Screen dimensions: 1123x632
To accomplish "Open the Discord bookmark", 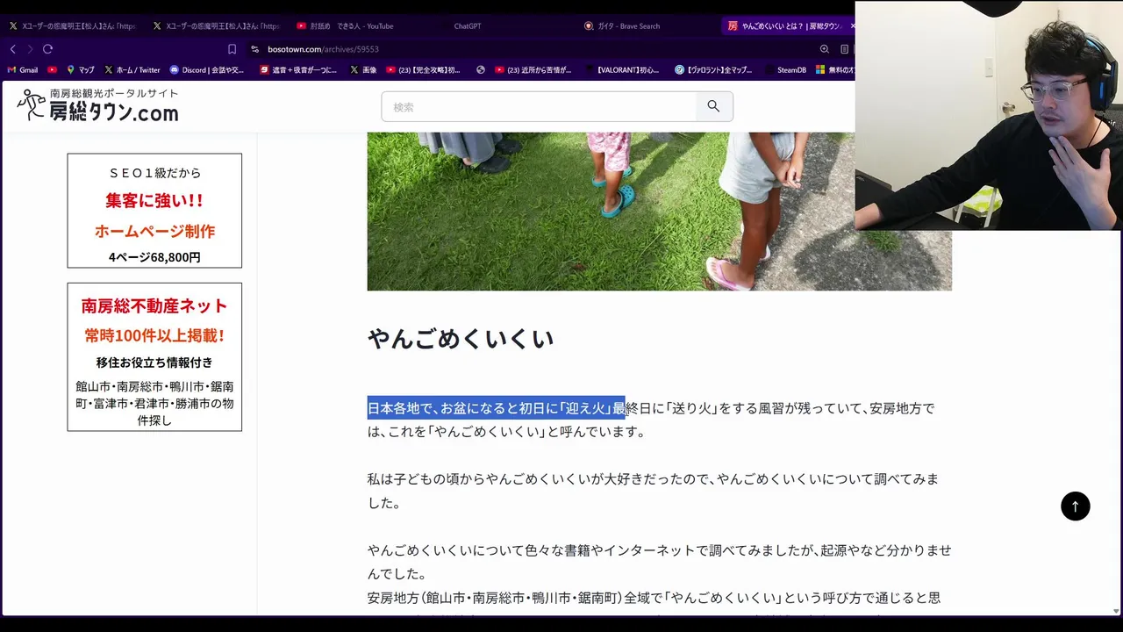I will tap(207, 69).
